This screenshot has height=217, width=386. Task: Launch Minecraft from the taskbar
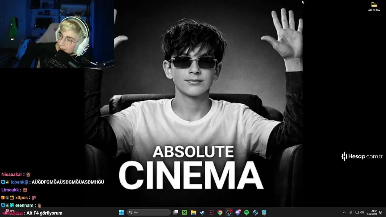(x=185, y=212)
